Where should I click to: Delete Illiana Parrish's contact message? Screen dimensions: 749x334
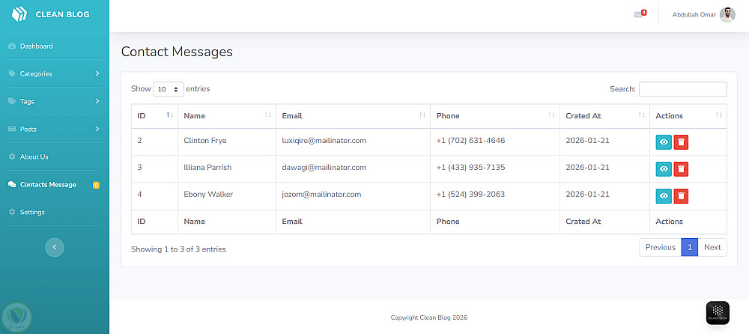(681, 168)
